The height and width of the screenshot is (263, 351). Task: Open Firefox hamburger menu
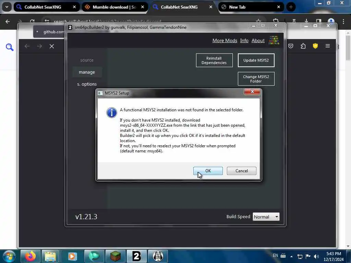(x=327, y=46)
